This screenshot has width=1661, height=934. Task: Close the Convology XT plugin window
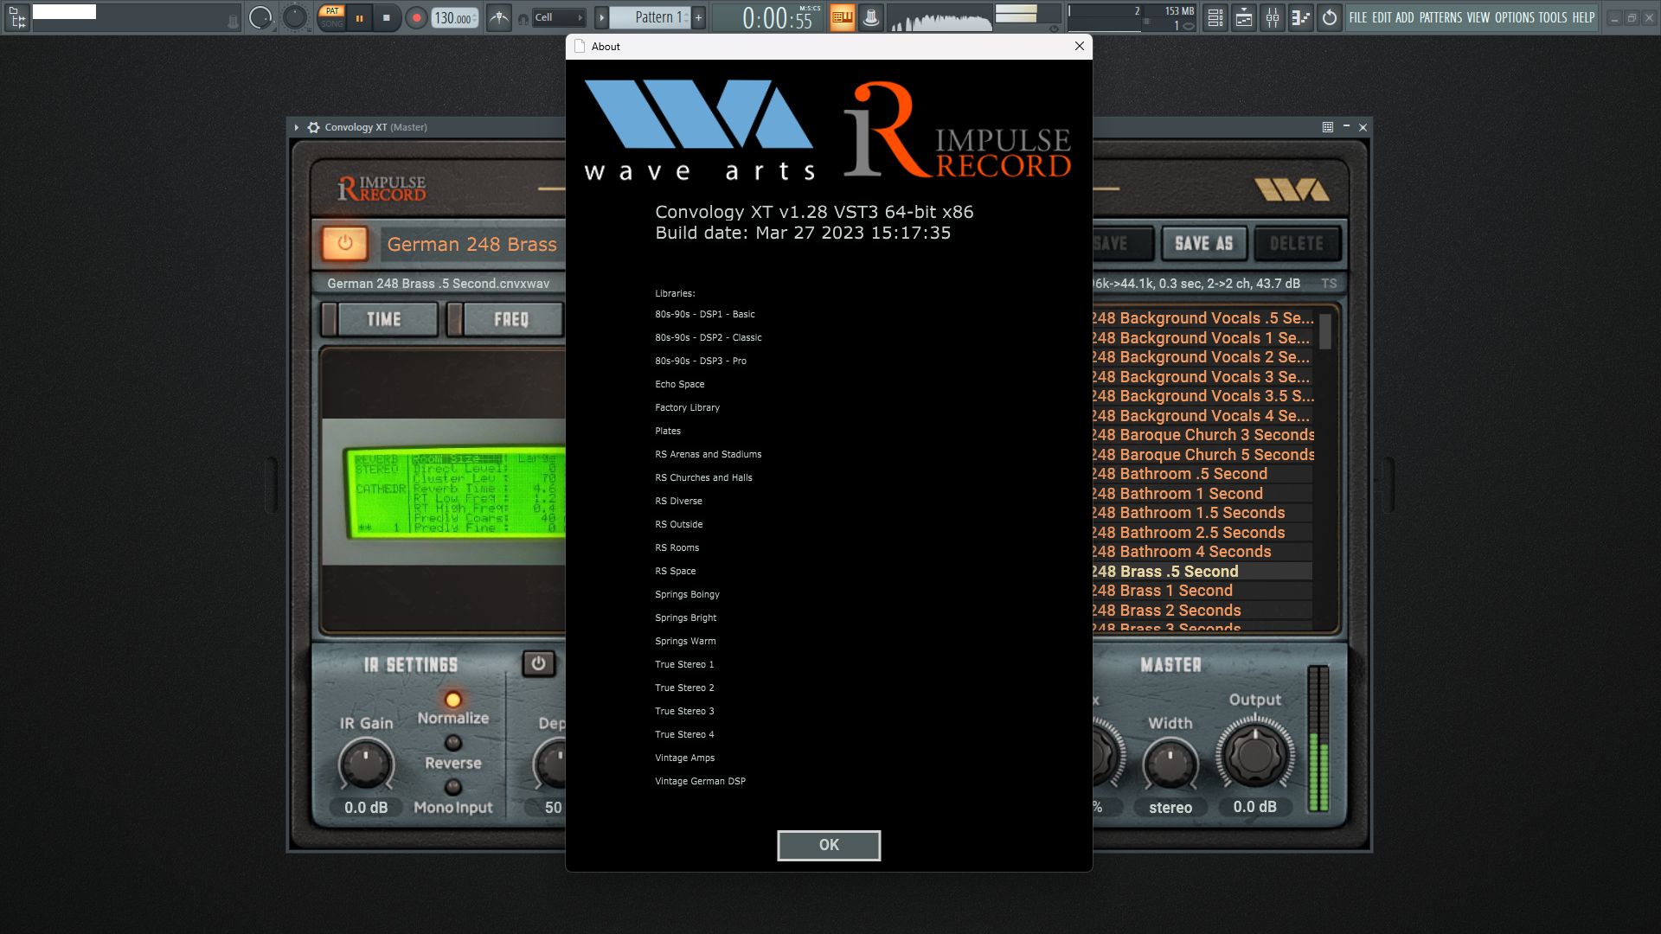pyautogui.click(x=1363, y=127)
